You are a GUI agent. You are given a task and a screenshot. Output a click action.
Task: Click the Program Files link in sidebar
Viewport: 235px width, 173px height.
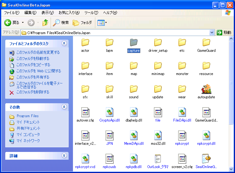[28, 116]
